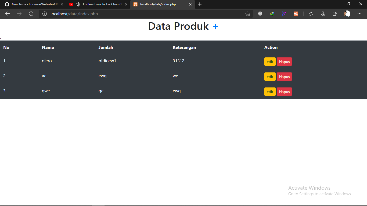The height and width of the screenshot is (206, 367).
Task: Click the green leaf extension icon
Action: coord(272,14)
